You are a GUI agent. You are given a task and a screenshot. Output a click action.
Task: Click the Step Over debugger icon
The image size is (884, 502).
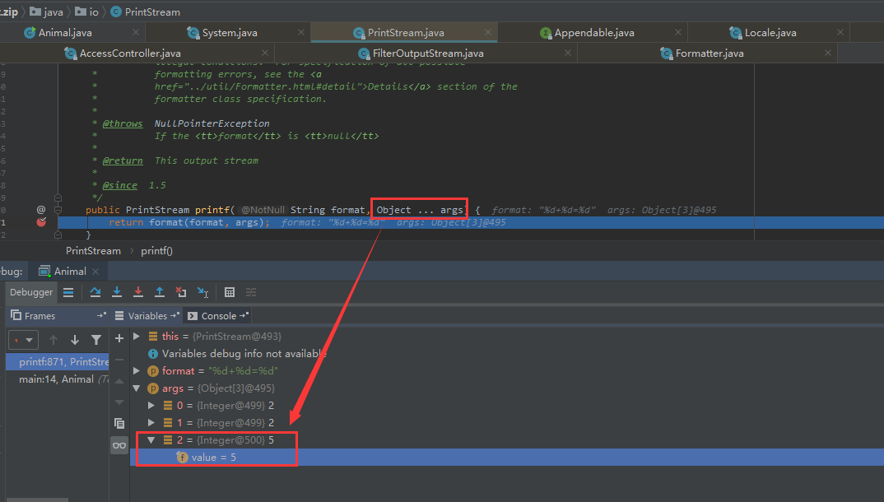tap(95, 292)
